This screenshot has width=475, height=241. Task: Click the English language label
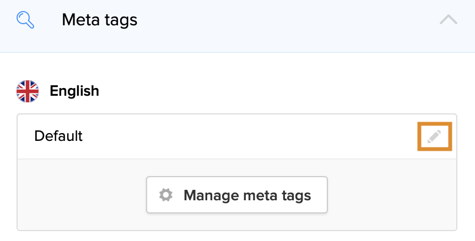tap(74, 91)
